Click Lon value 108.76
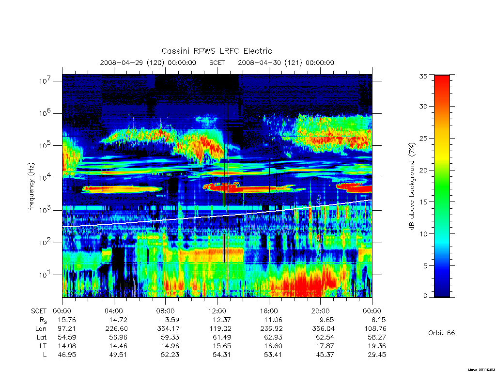Viewport: 496px width, 372px height. [375, 328]
